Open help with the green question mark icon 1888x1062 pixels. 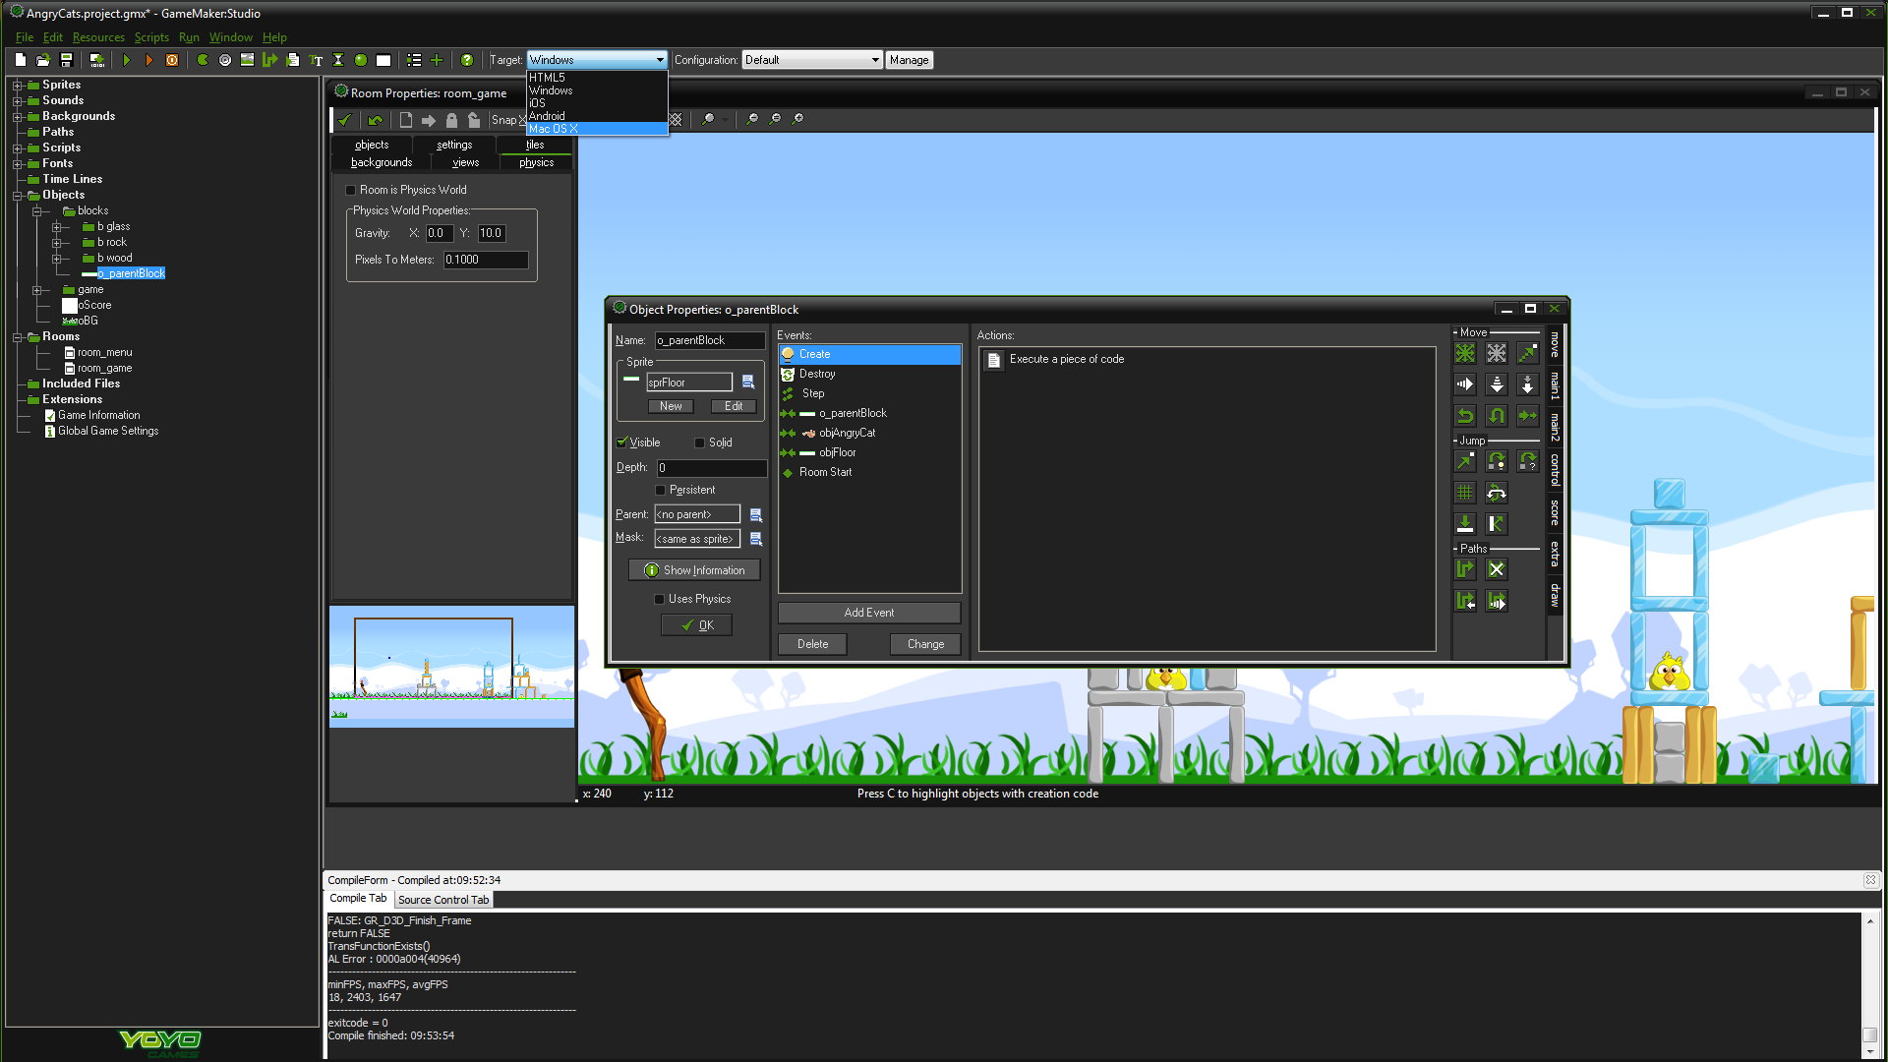click(x=467, y=60)
